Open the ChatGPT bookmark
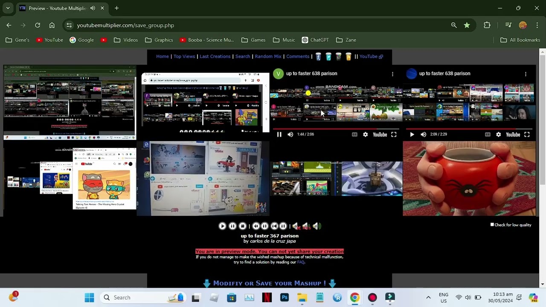 click(x=315, y=40)
